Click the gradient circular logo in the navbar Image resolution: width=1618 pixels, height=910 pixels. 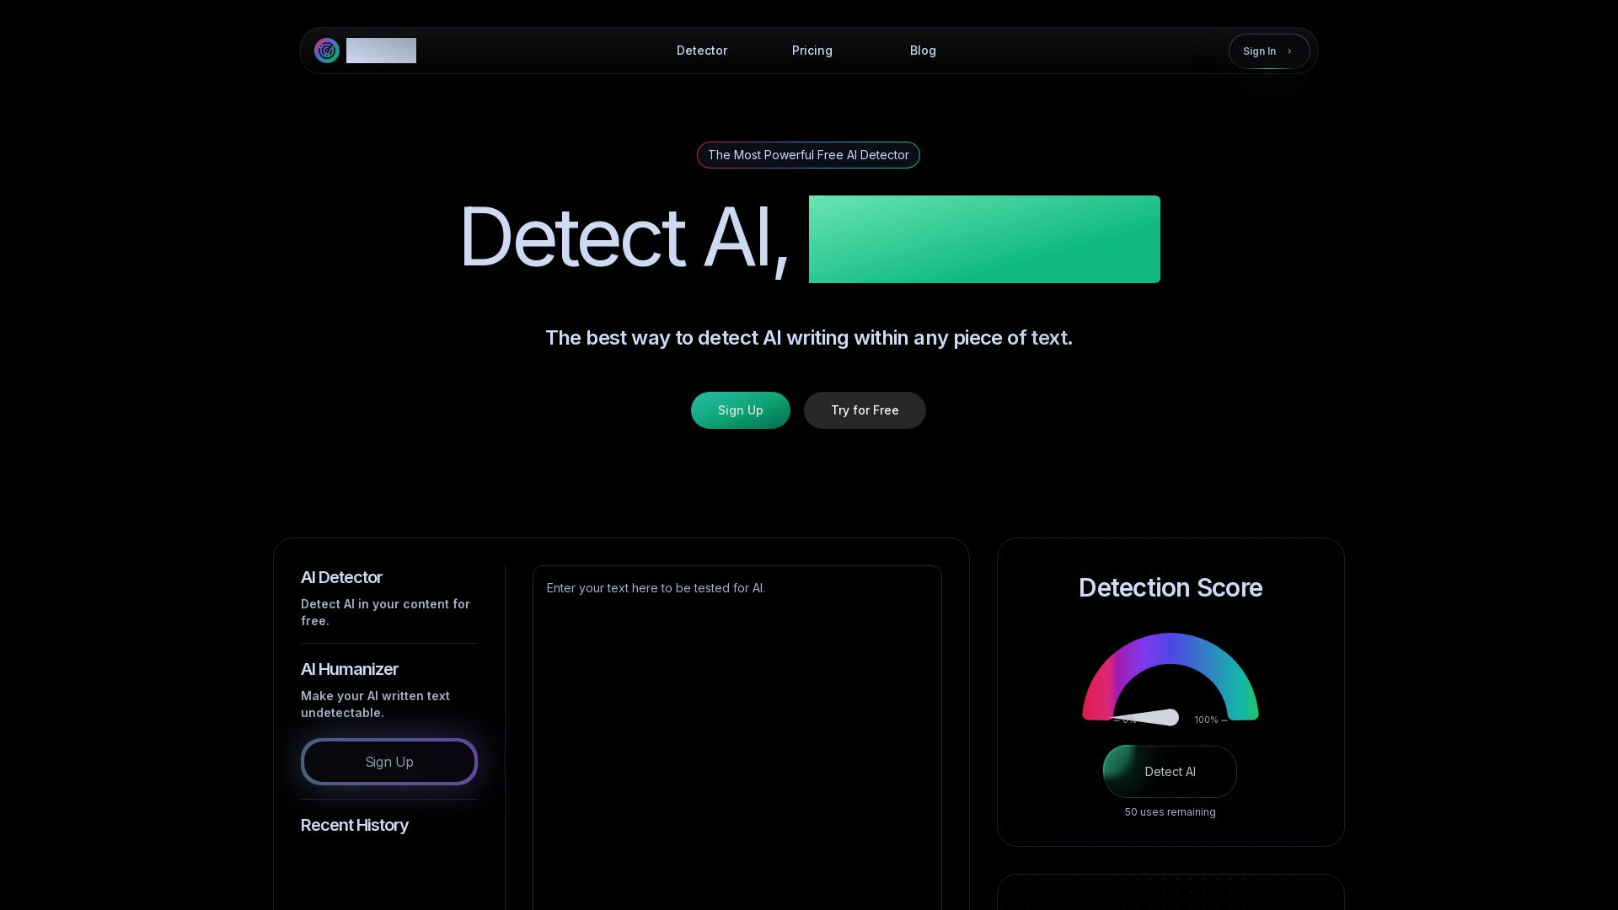[x=327, y=51]
